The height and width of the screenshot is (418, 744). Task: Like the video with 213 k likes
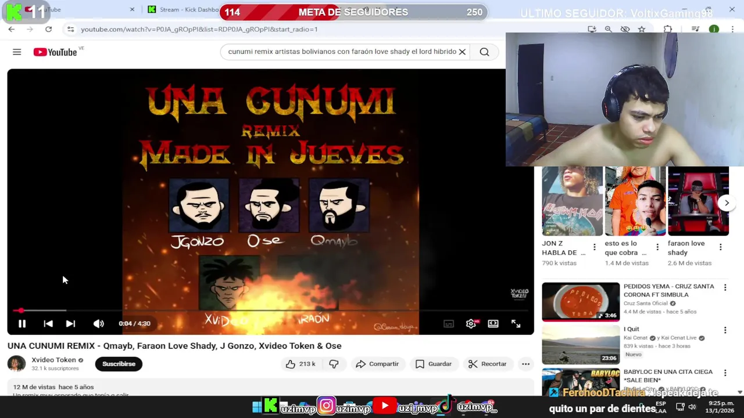(300, 364)
